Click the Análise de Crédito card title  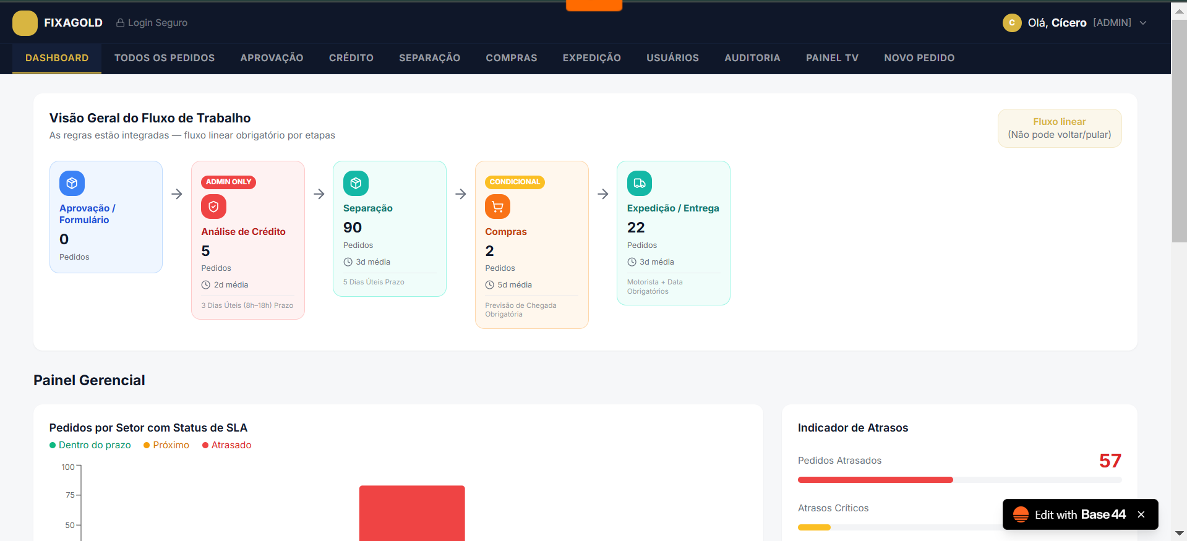pyautogui.click(x=244, y=232)
